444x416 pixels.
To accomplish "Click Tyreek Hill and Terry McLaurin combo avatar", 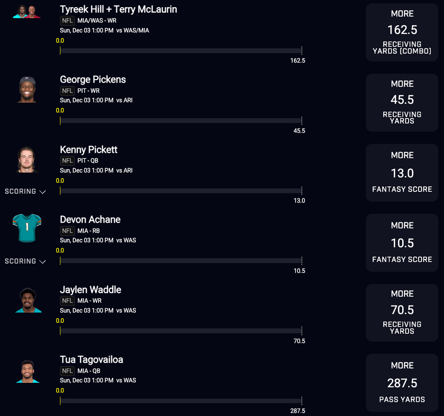I will click(x=27, y=12).
